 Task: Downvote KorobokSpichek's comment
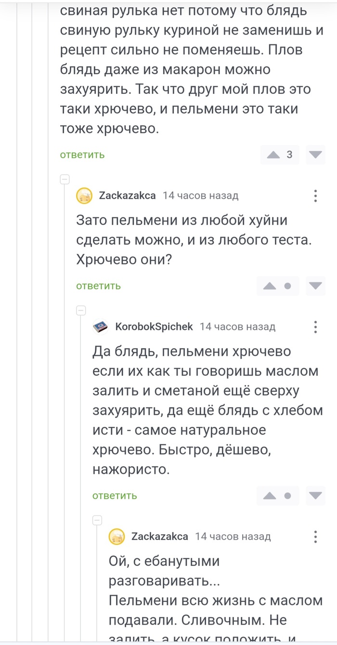click(315, 495)
